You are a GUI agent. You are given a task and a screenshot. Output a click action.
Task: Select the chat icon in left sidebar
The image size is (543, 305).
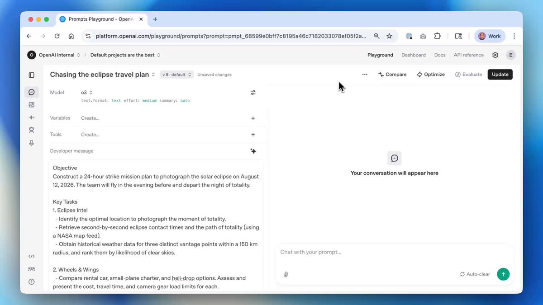[31, 92]
